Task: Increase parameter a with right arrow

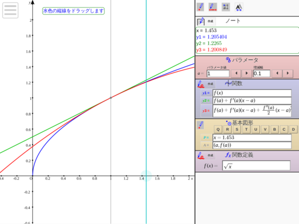Action: [x=246, y=73]
